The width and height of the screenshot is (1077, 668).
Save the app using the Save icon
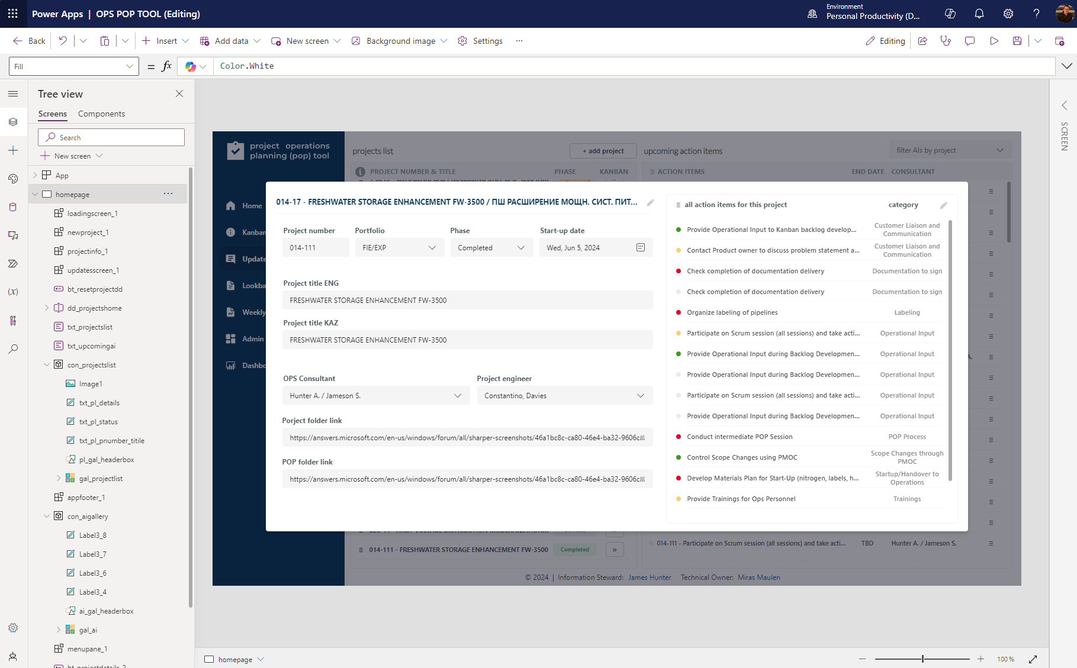(x=1017, y=41)
